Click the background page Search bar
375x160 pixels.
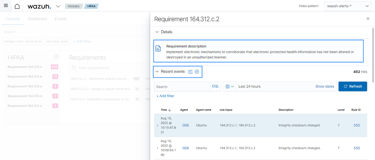point(76,32)
